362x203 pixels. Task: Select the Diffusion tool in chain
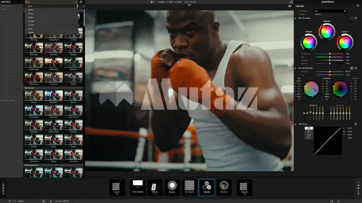click(x=155, y=187)
